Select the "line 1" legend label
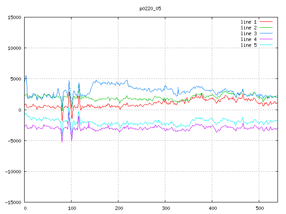 [249, 22]
